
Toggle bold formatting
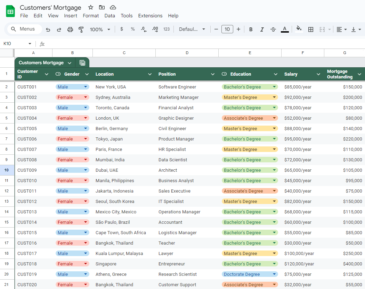pyautogui.click(x=251, y=29)
